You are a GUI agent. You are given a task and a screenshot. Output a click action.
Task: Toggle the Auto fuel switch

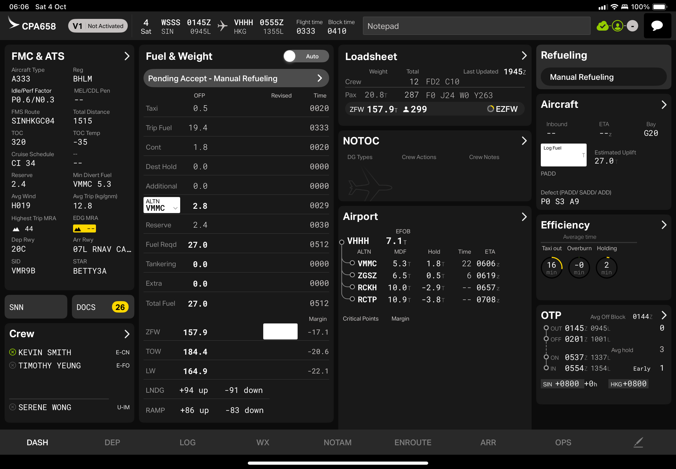(306, 56)
